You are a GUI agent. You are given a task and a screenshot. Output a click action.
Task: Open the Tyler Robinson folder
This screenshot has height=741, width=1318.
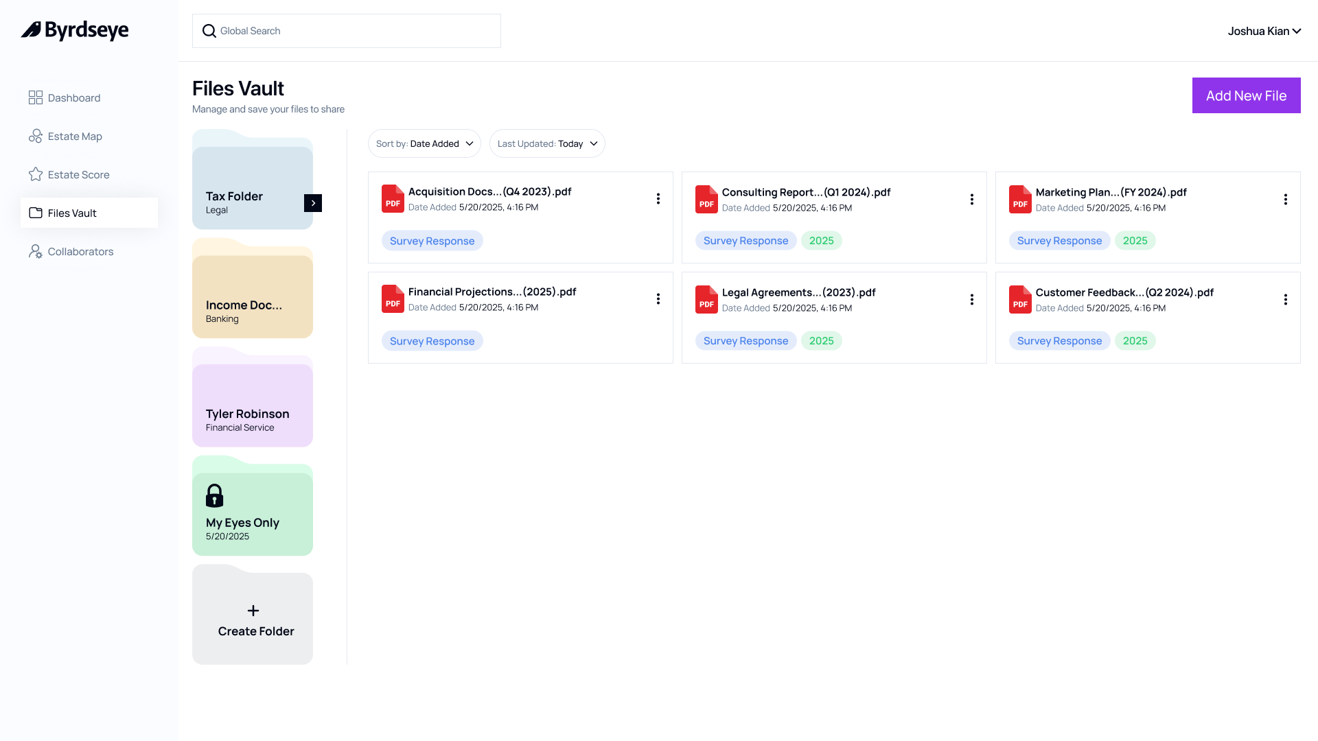click(253, 397)
